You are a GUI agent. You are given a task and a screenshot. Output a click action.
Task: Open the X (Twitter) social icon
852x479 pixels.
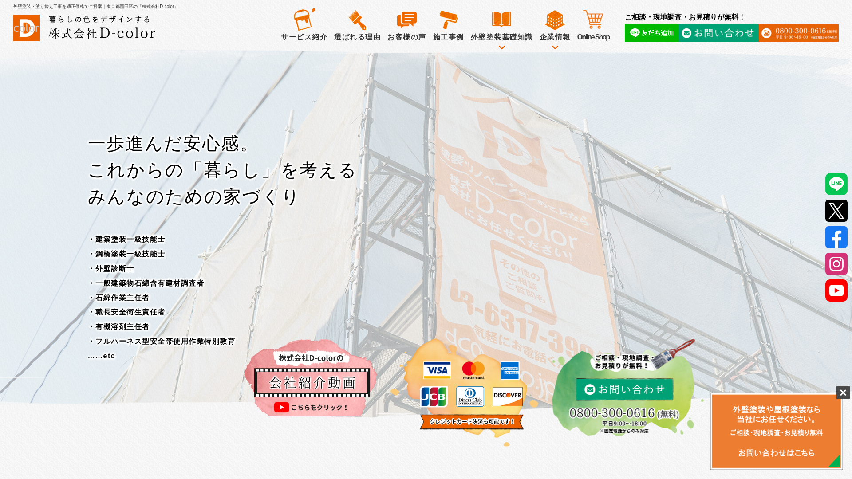pos(836,211)
